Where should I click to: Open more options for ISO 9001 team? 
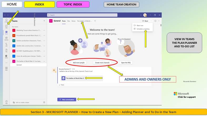pyautogui.click(x=44, y=51)
